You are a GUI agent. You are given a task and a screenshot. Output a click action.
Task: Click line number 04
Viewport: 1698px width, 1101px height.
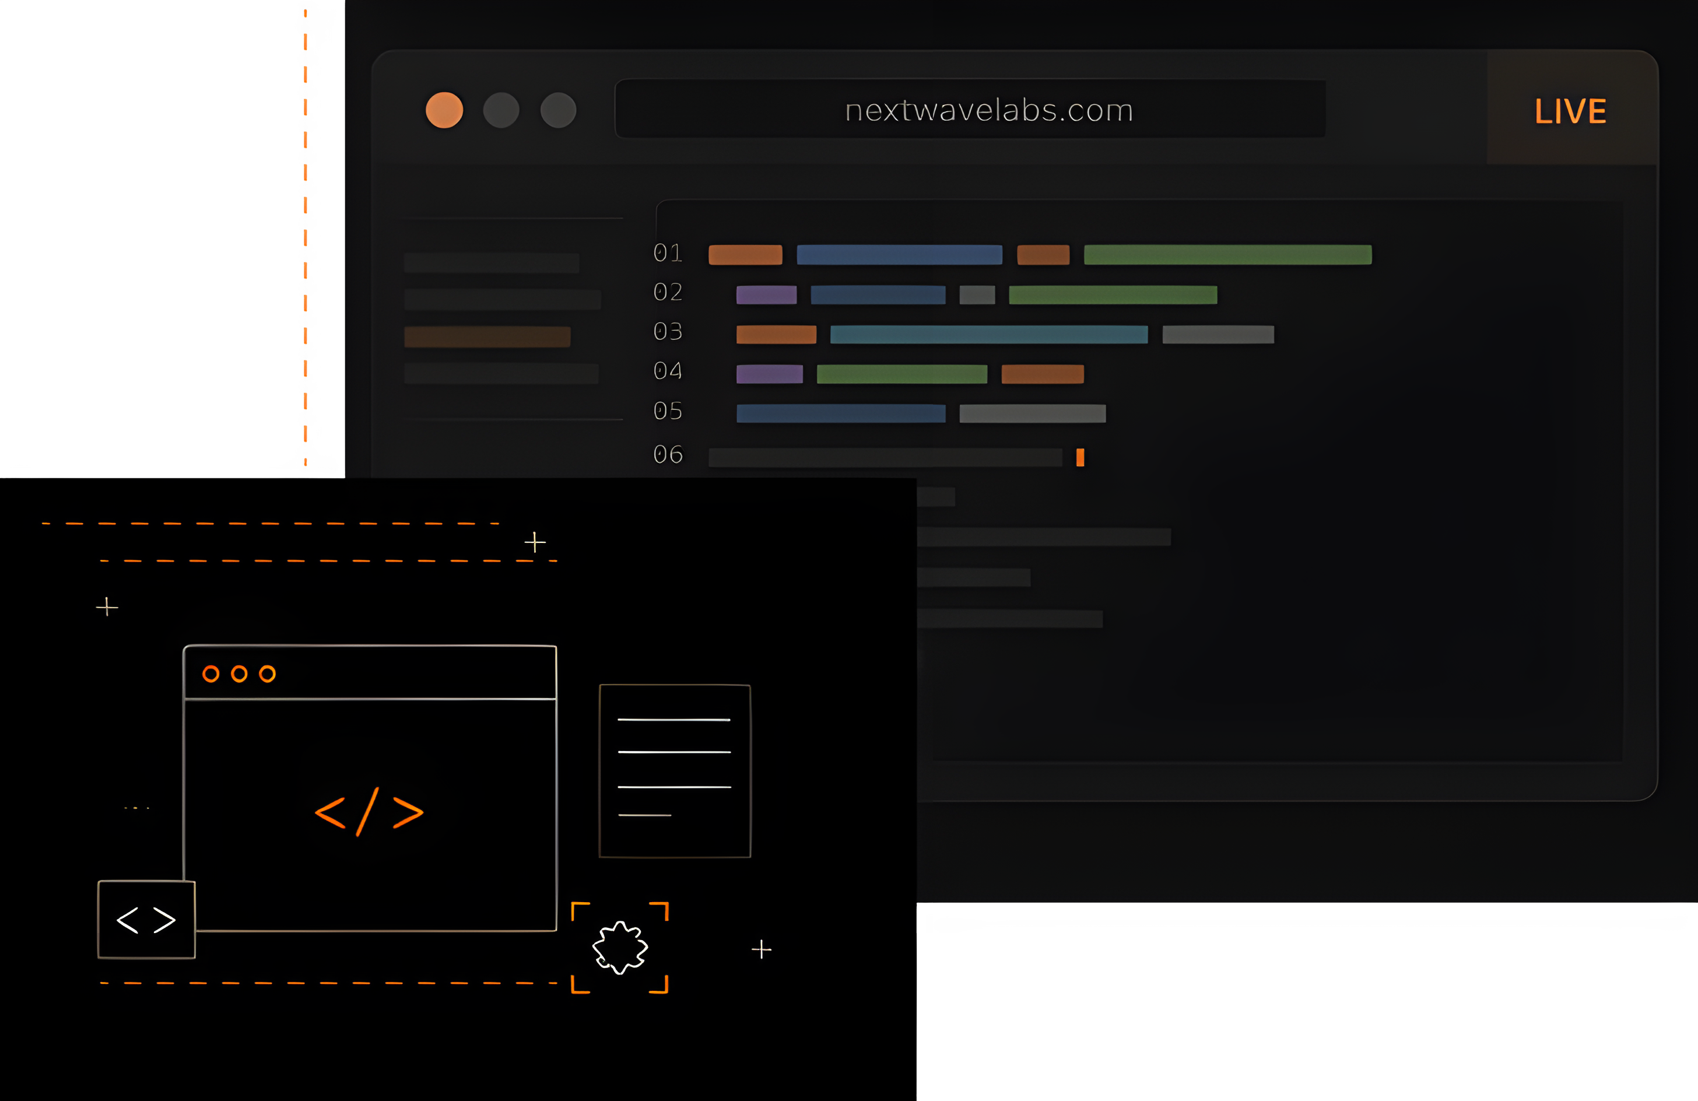668,370
